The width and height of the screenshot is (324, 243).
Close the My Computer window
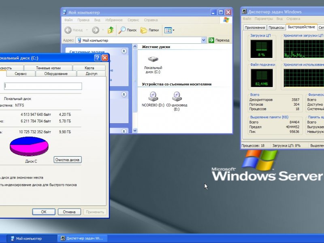[228, 13]
